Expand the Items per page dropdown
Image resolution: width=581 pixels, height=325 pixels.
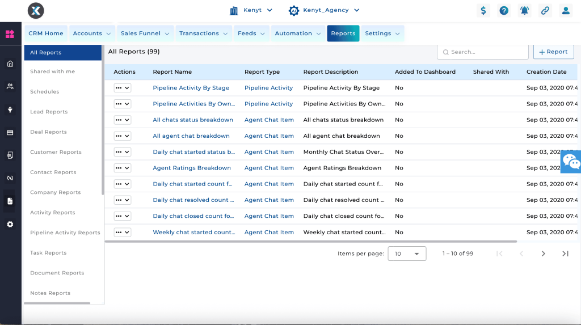(x=407, y=254)
